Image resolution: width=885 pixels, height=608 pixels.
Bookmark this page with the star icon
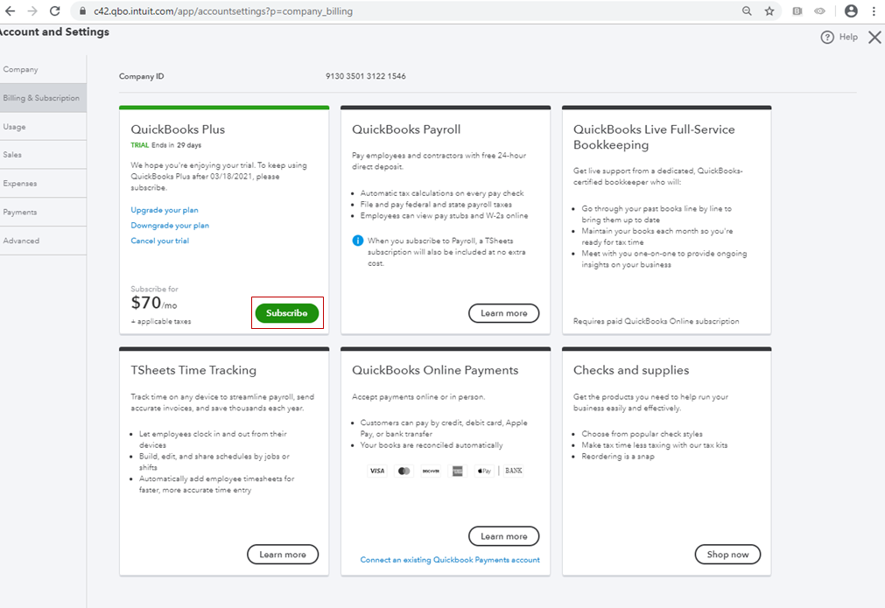(x=769, y=11)
